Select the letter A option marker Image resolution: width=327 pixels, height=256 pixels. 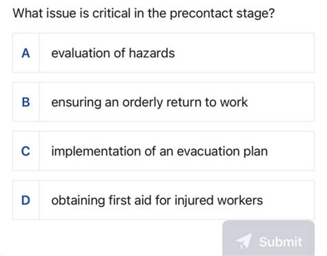click(x=26, y=53)
